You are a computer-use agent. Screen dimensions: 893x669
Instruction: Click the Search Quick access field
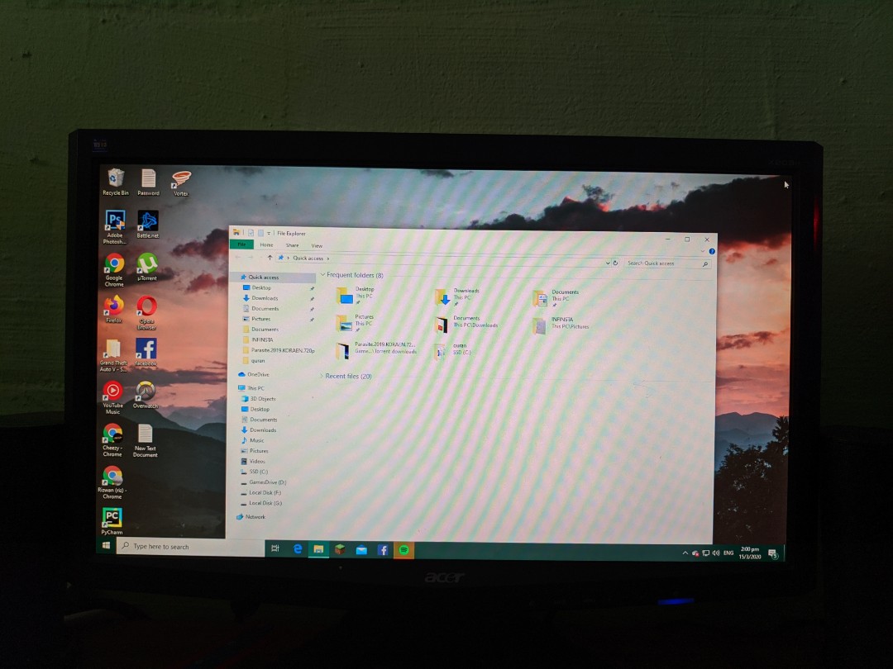click(652, 263)
